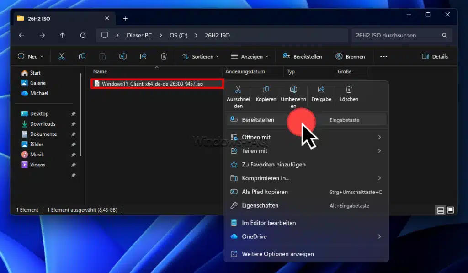Click the Paste clipboard icon in toolbar

pos(102,56)
